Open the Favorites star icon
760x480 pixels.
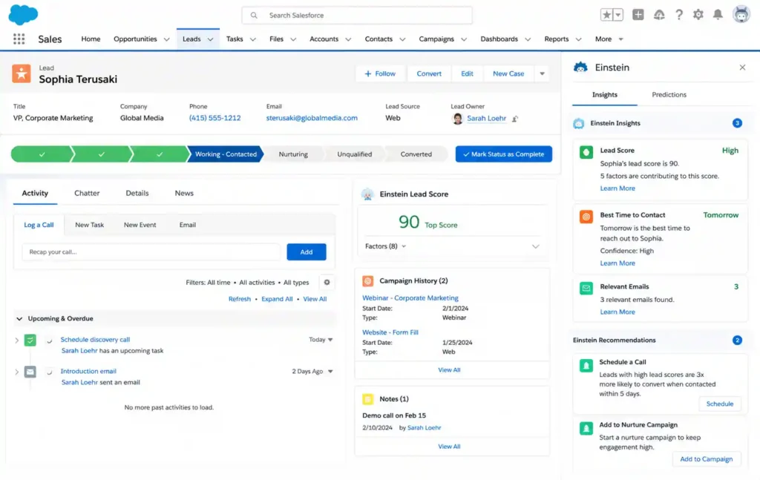pyautogui.click(x=606, y=15)
